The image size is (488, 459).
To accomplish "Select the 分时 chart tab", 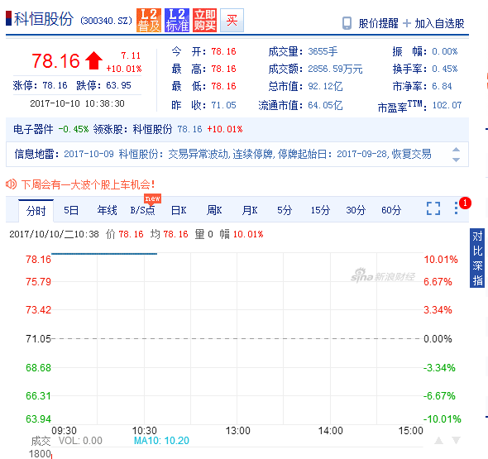I will click(x=36, y=211).
